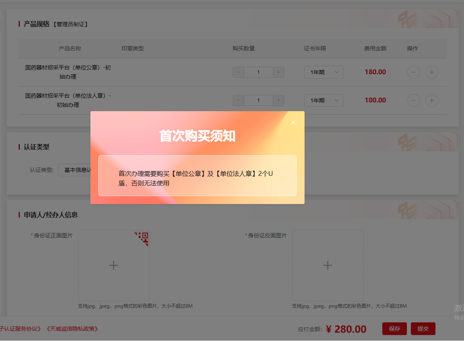The width and height of the screenshot is (464, 341).
Task: Upload ID card front image
Action: [113, 265]
